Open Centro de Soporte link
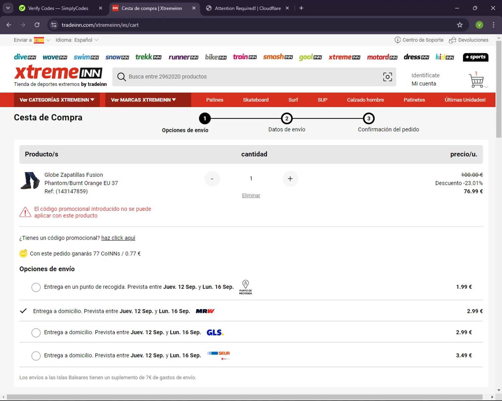Screen dimensions: 502x401 tap(419, 40)
